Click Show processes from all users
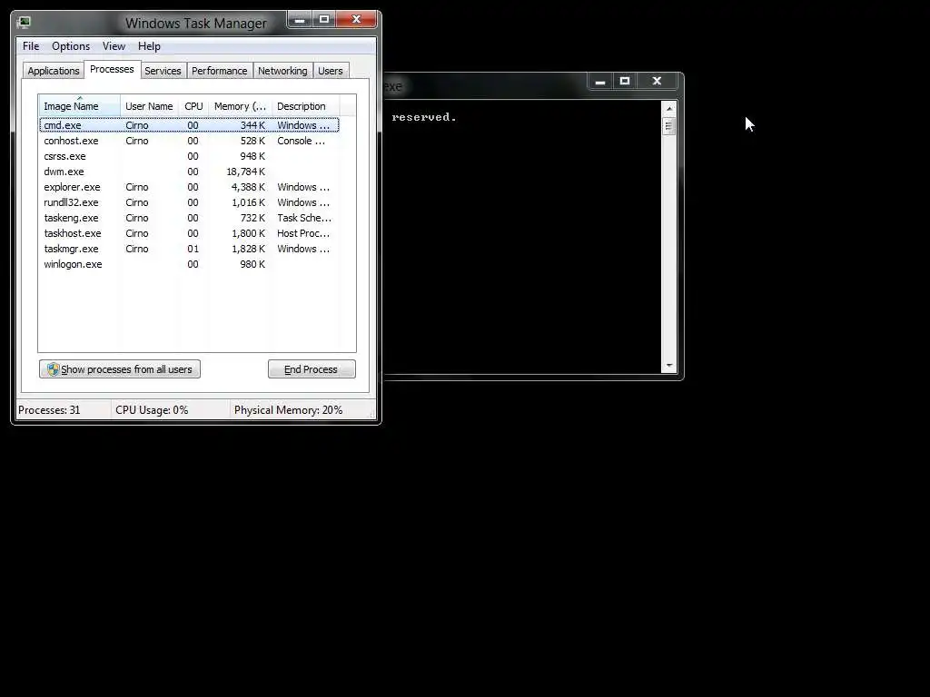This screenshot has width=930, height=697. pos(120,369)
